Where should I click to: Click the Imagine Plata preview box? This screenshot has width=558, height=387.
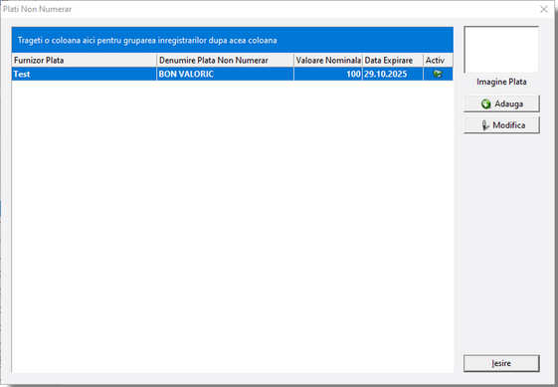click(x=501, y=50)
